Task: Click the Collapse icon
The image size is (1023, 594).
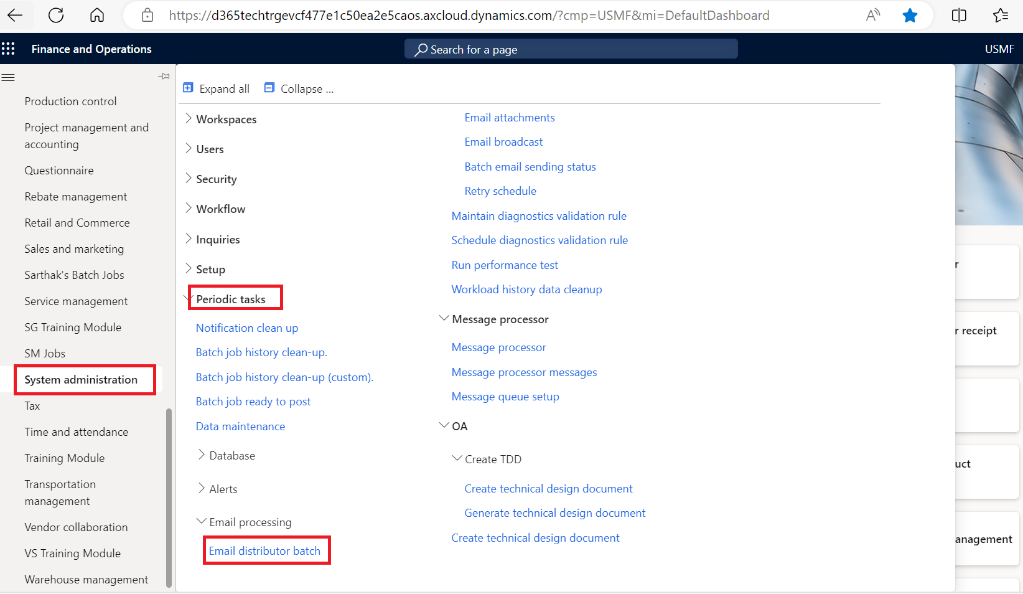Action: coord(269,88)
